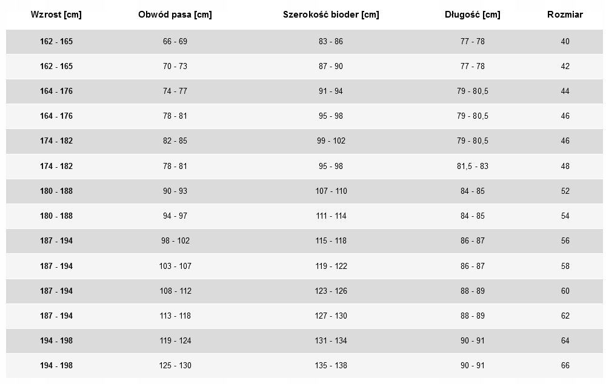Image resolution: width=606 pixels, height=384 pixels.
Task: Click the Obwód pasa [cm] column header
Action: (175, 15)
